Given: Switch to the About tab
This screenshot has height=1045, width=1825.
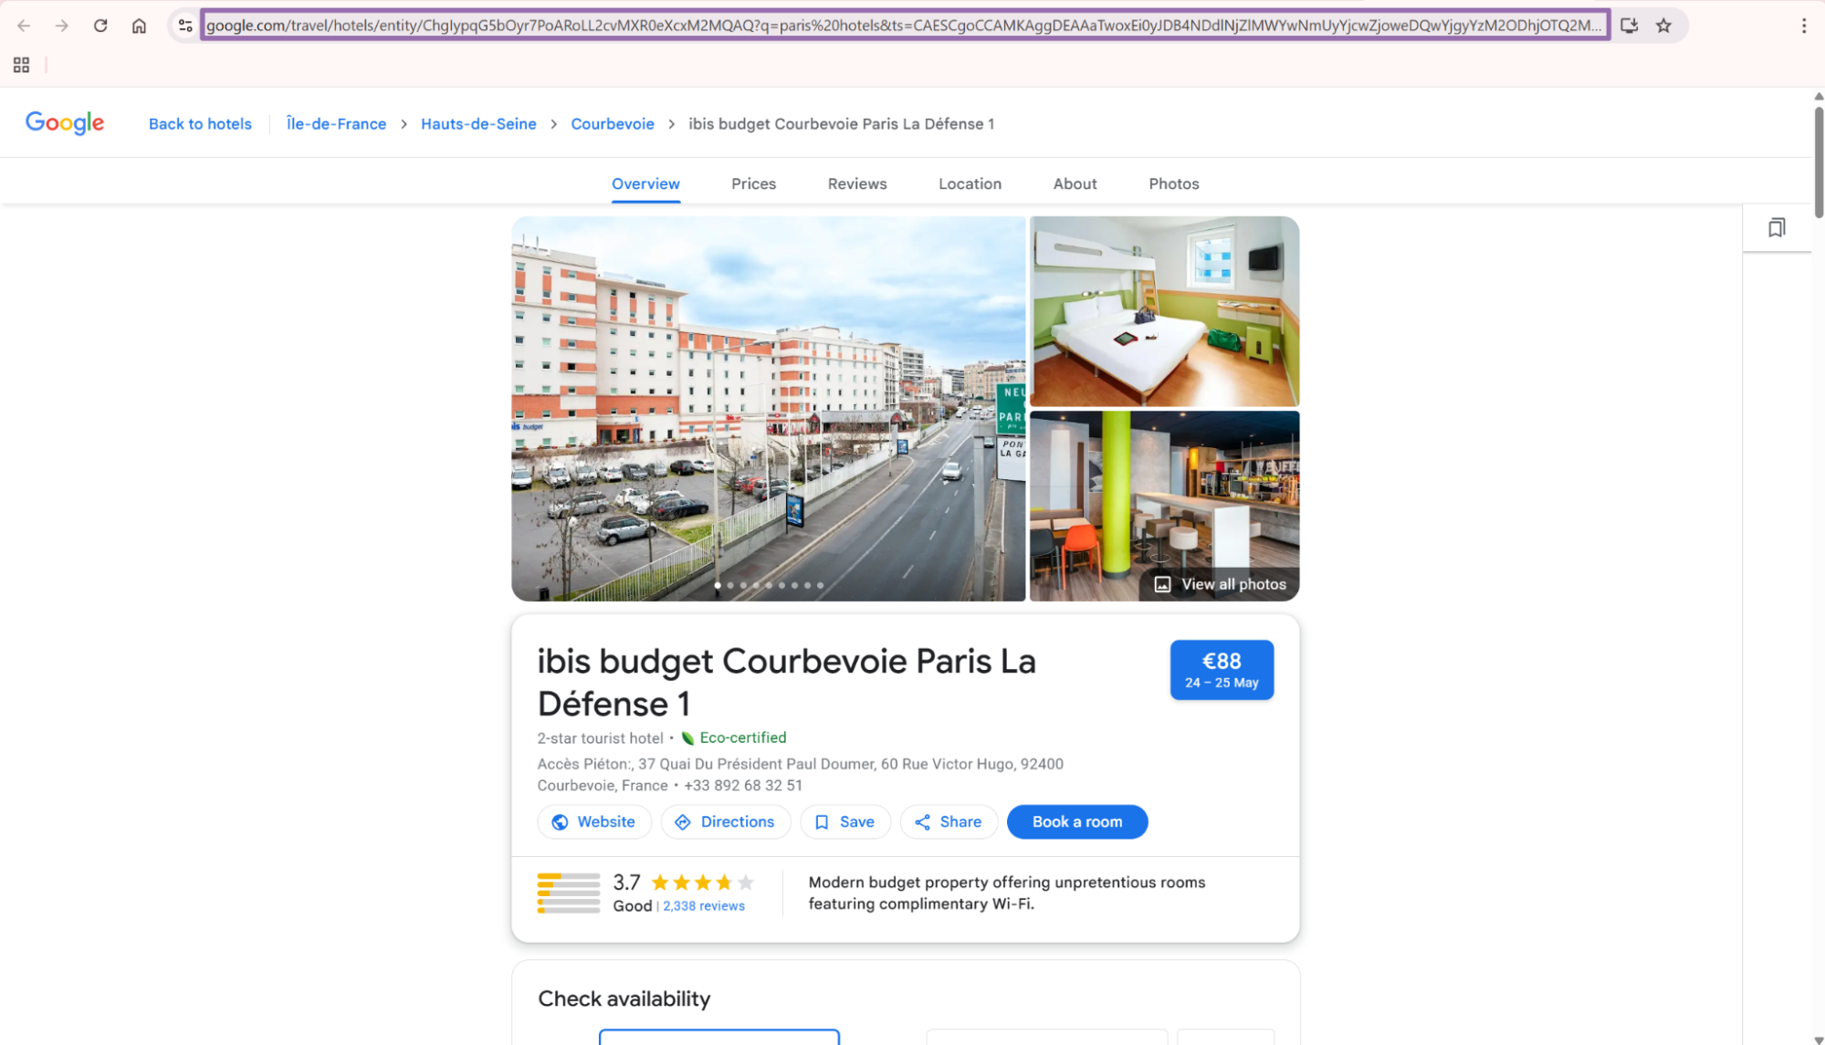Looking at the screenshot, I should (1075, 183).
